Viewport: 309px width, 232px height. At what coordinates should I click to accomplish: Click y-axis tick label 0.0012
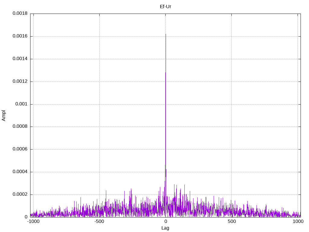[20, 81]
